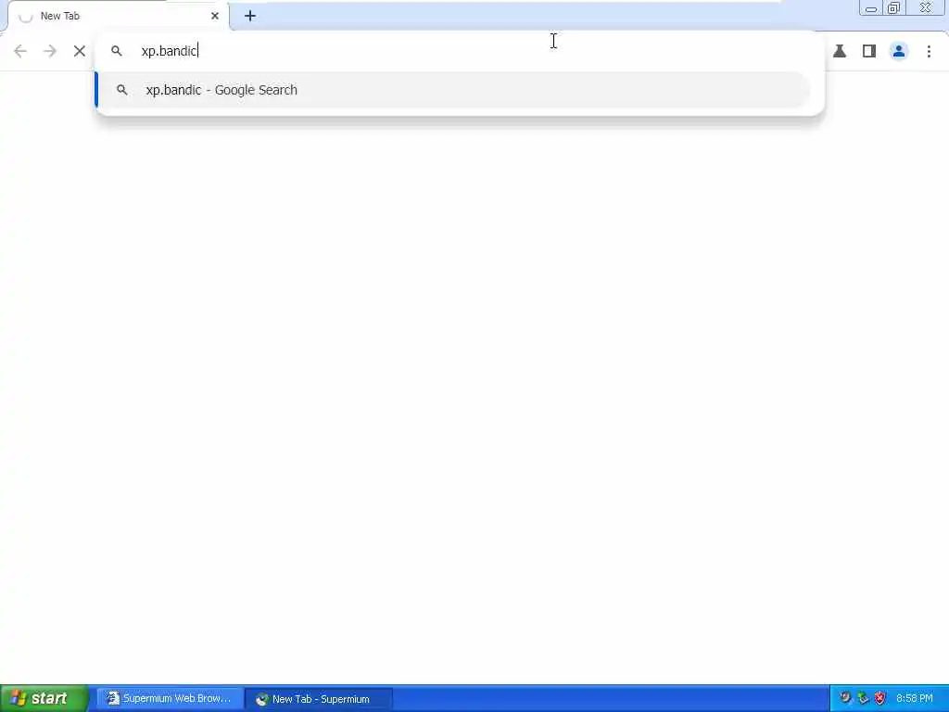This screenshot has height=712, width=949.
Task: Click the 8:58 PM clock
Action: (914, 698)
